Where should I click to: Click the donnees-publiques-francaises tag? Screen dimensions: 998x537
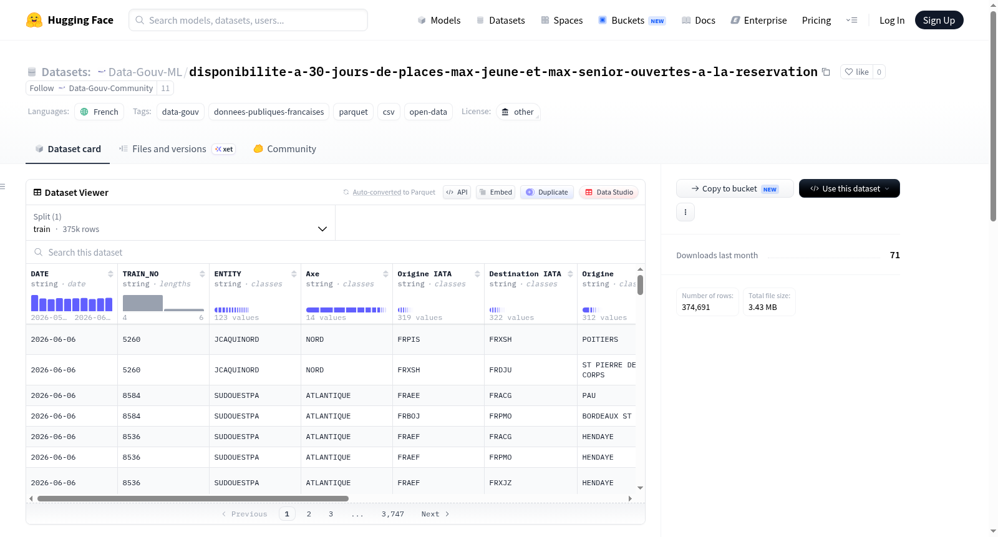269,112
